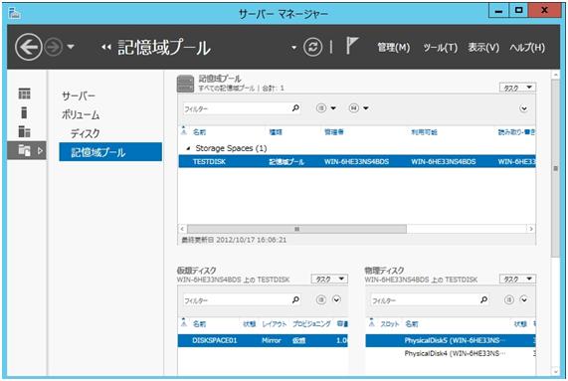Open the ヘルプ(H) menu
This screenshot has height=381, width=568.
(527, 48)
